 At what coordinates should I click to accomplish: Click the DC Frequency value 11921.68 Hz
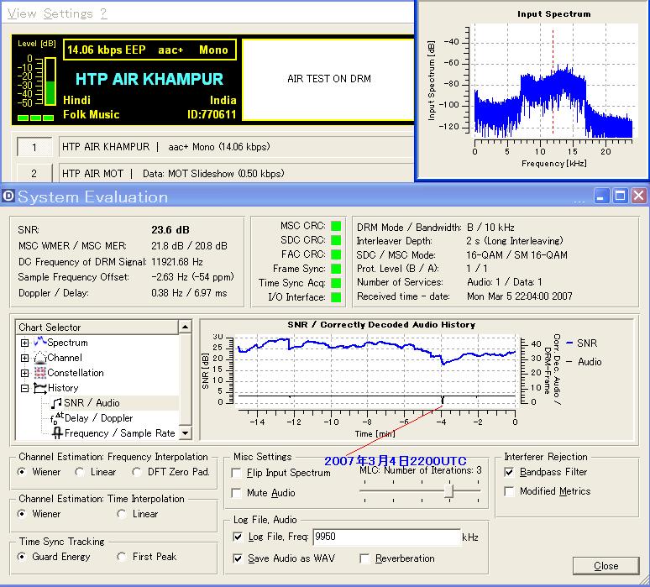tap(177, 262)
